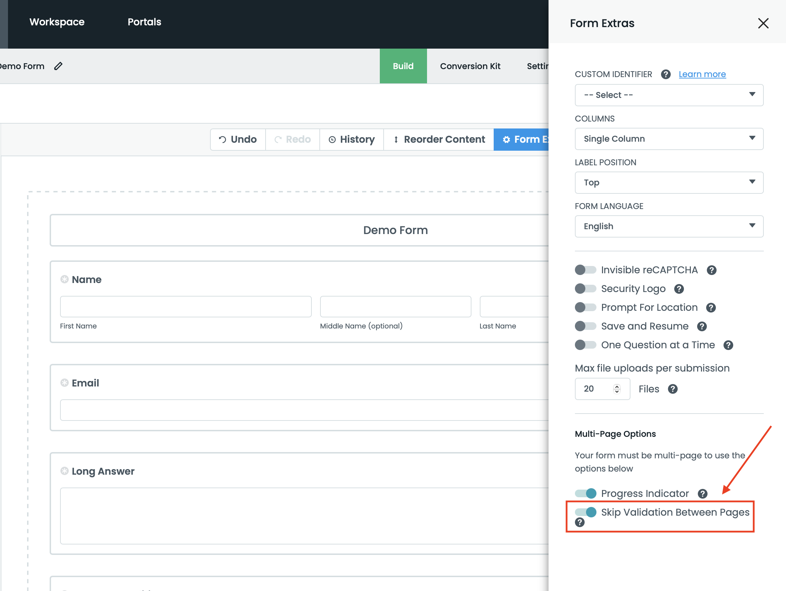Open the Portals menu item

click(x=144, y=22)
